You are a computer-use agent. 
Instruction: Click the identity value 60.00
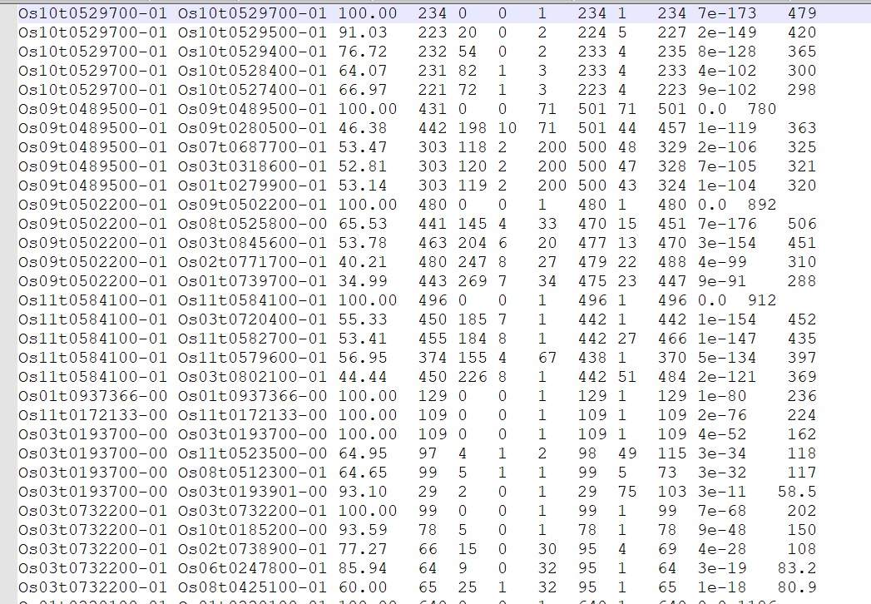click(x=368, y=587)
